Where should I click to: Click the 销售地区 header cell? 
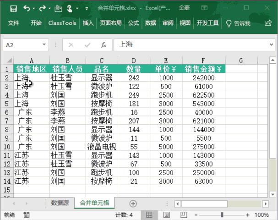32,69
